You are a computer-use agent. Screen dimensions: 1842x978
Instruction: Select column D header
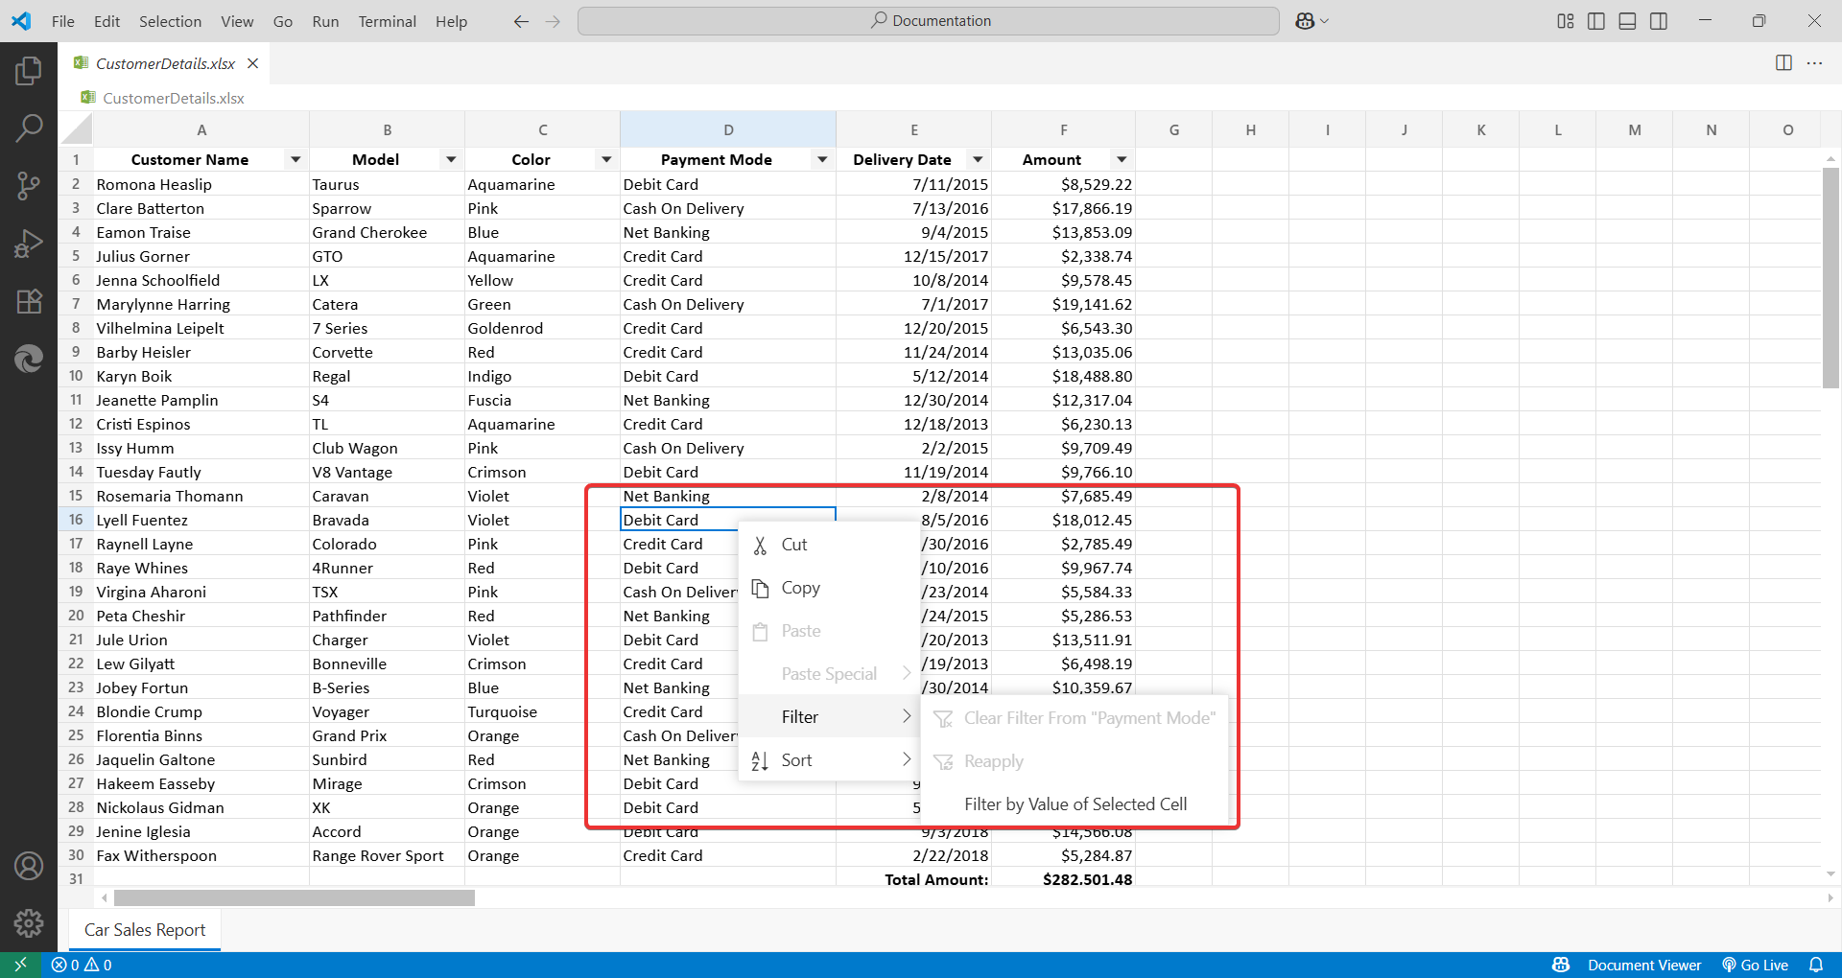728,129
